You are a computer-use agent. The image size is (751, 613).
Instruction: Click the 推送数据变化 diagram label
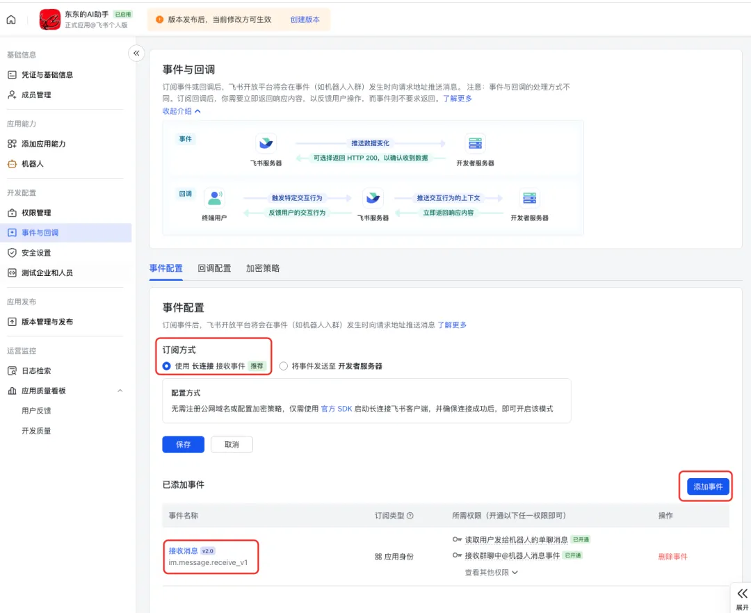click(370, 143)
